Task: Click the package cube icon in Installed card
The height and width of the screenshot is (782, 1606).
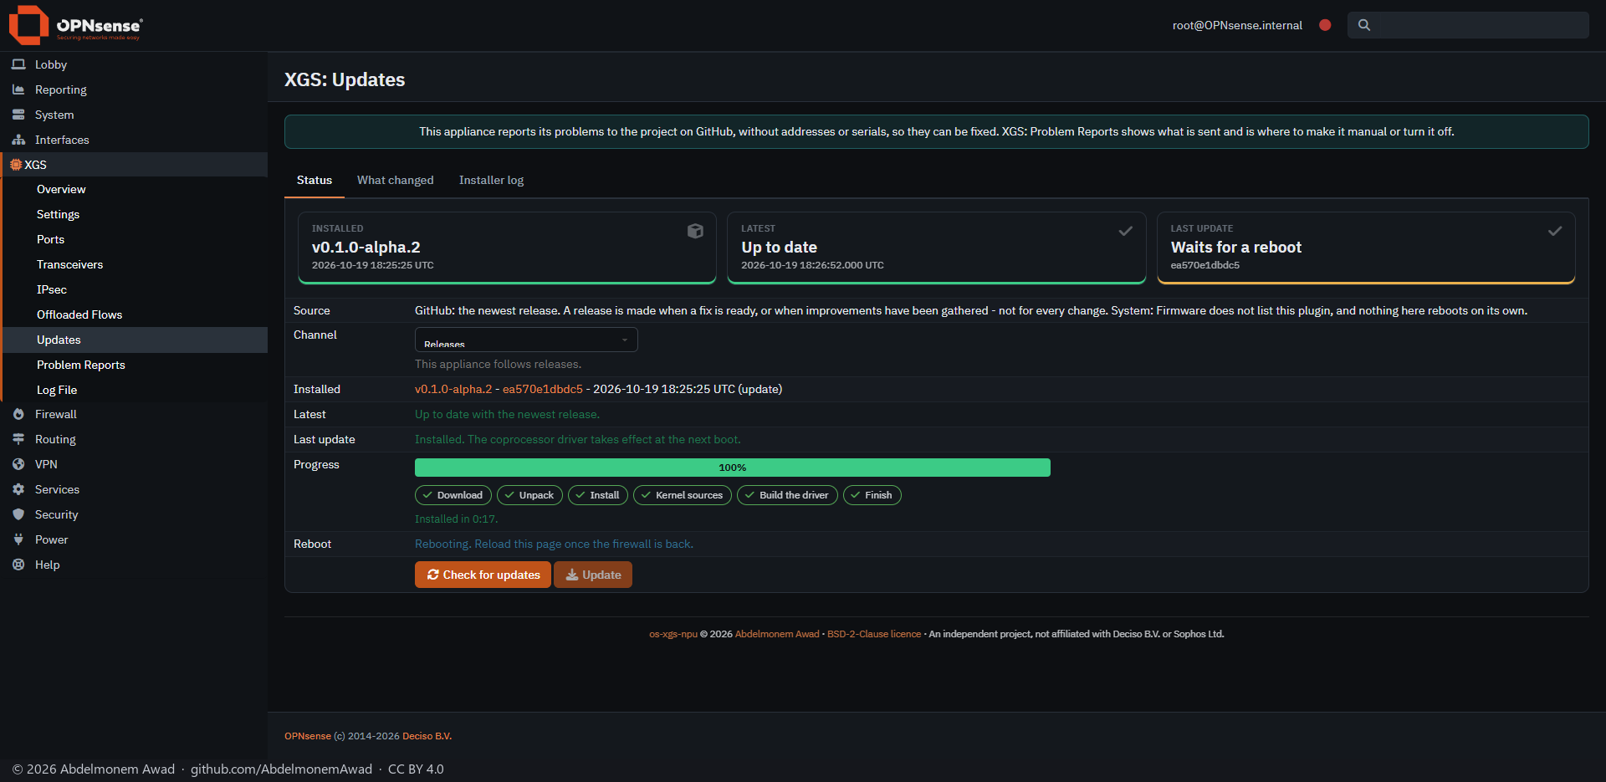Action: 695,231
